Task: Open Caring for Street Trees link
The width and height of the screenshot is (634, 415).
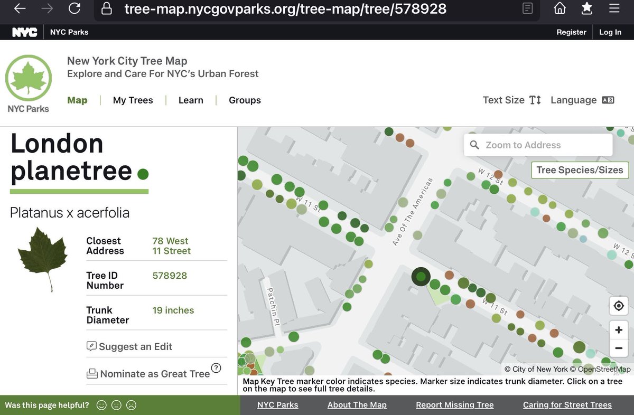Action: tap(567, 405)
